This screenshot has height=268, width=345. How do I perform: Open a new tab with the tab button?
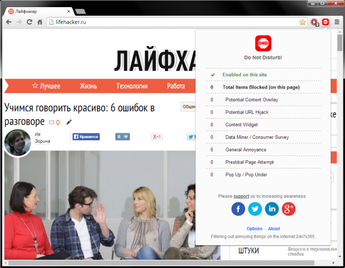(80, 11)
